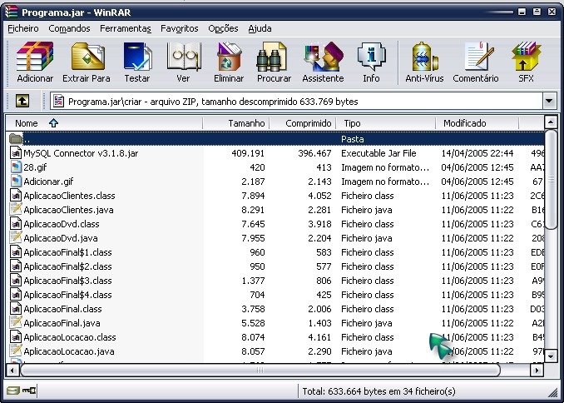Screen dimensions: 564x403
Task: Open the Opções menu
Action: point(223,28)
